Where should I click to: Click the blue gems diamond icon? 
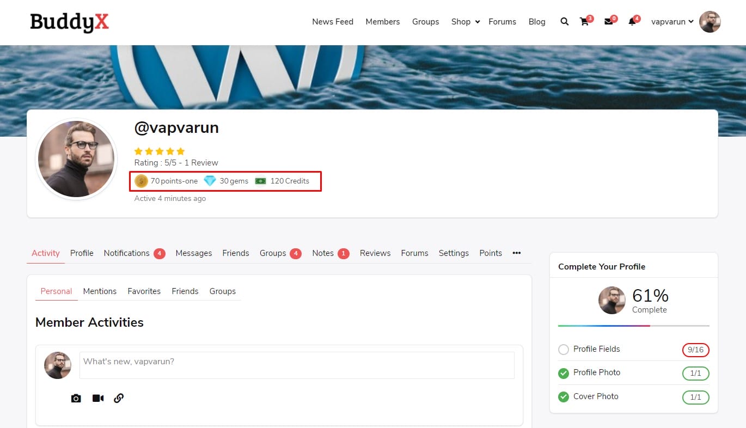click(x=210, y=181)
